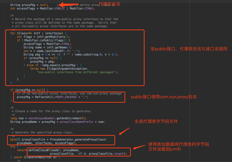The height and width of the screenshot is (162, 232).
Task: Click the 'accessFlags = Modifier.FINAL;' assignment line
Action: click(47, 44)
